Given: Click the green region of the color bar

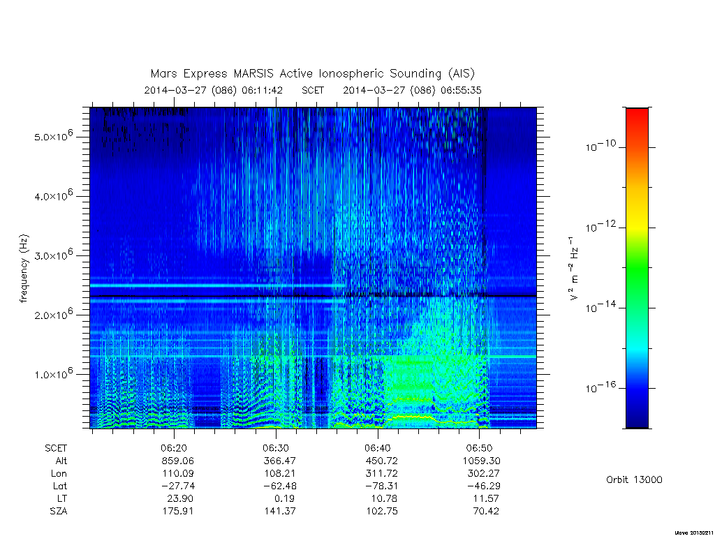Looking at the screenshot, I should pyautogui.click(x=637, y=269).
